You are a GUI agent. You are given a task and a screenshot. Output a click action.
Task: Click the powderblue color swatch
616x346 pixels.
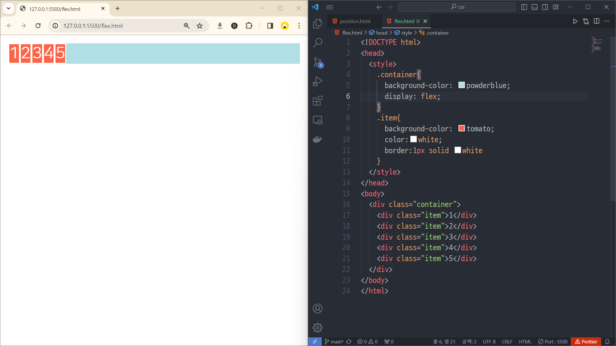(x=461, y=85)
